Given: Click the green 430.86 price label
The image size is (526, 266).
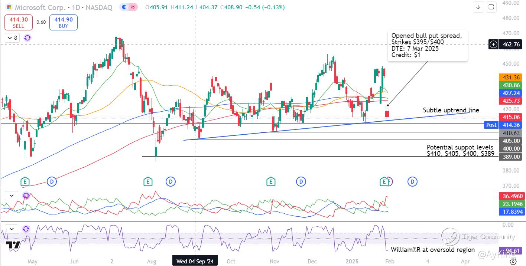Looking at the screenshot, I should pos(511,85).
